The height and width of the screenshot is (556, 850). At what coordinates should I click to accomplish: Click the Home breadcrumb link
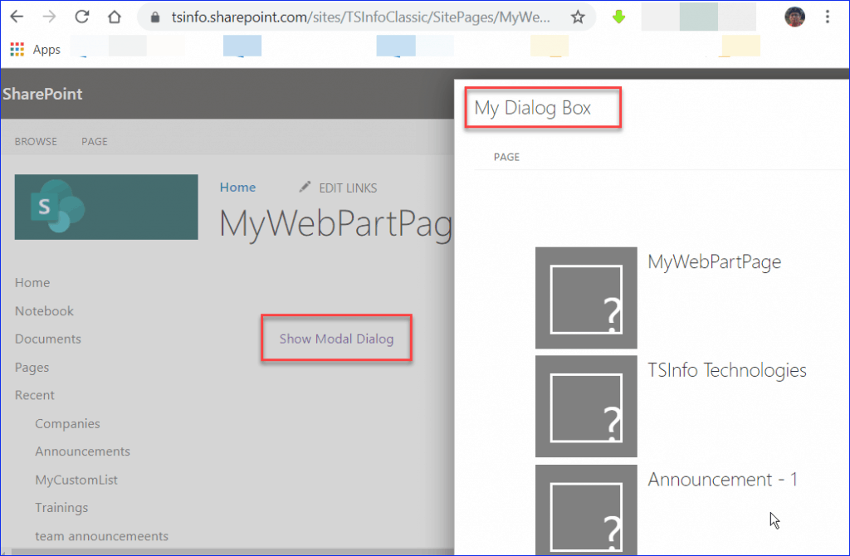[x=237, y=188]
